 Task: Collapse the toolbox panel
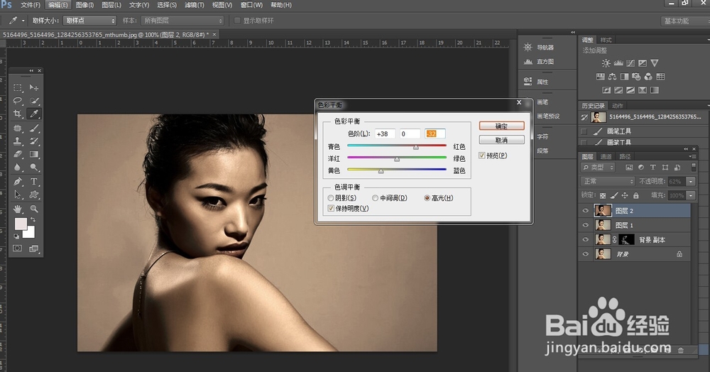31,70
